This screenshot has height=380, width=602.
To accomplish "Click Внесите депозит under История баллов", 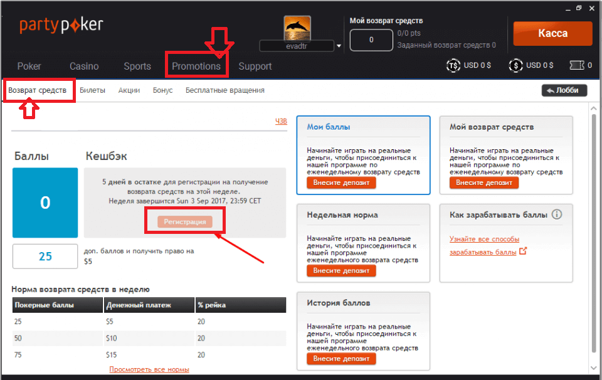I will (341, 359).
